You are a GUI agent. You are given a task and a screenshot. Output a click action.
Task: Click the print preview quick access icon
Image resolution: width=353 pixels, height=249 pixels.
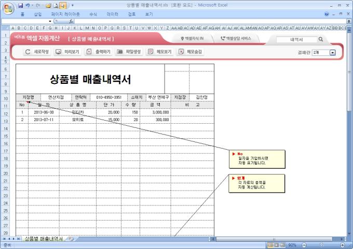coord(56,5)
